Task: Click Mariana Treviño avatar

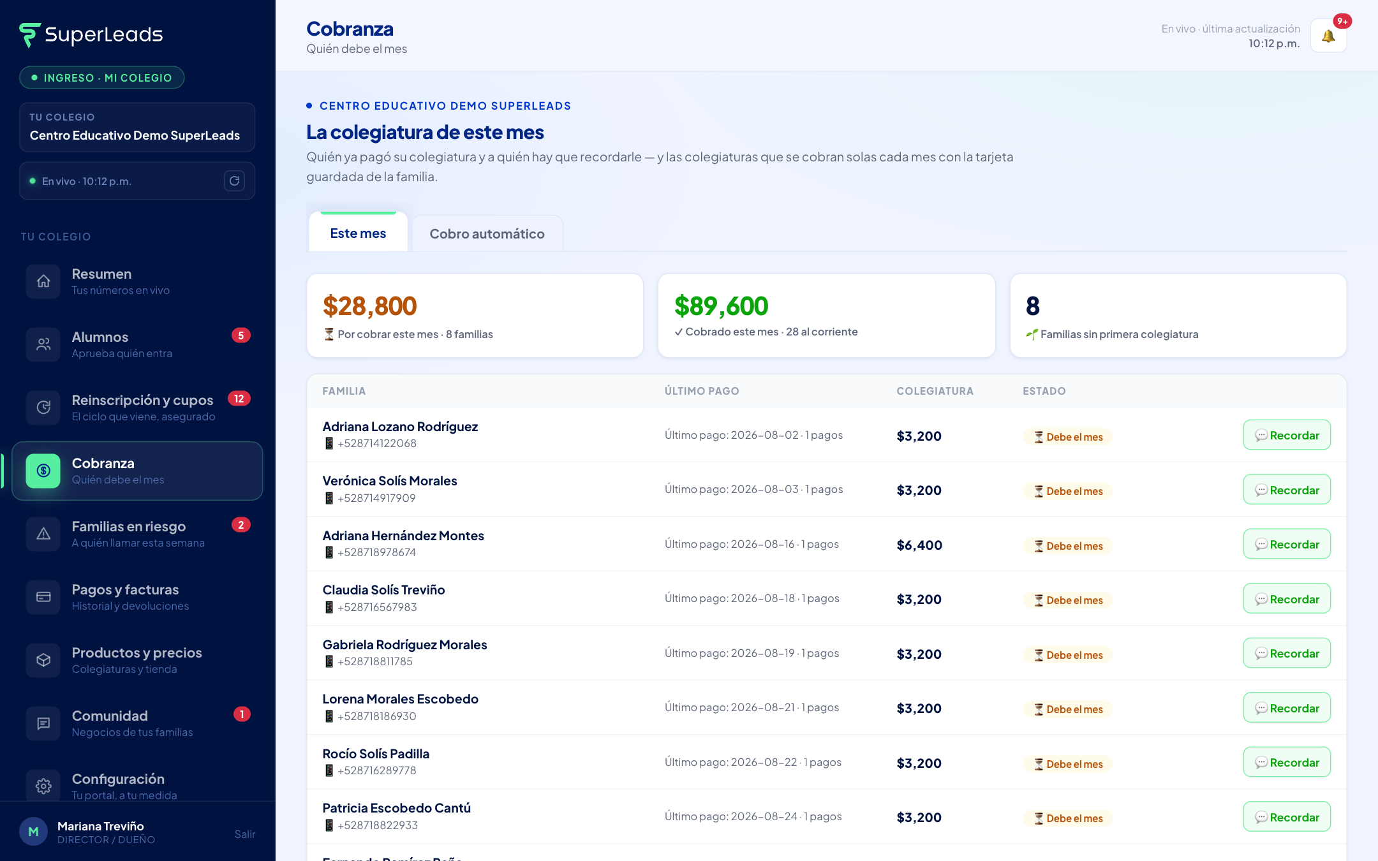Action: [34, 832]
